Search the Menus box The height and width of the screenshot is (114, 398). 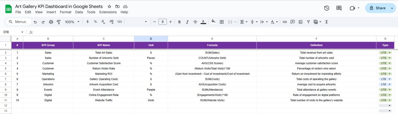19,22
